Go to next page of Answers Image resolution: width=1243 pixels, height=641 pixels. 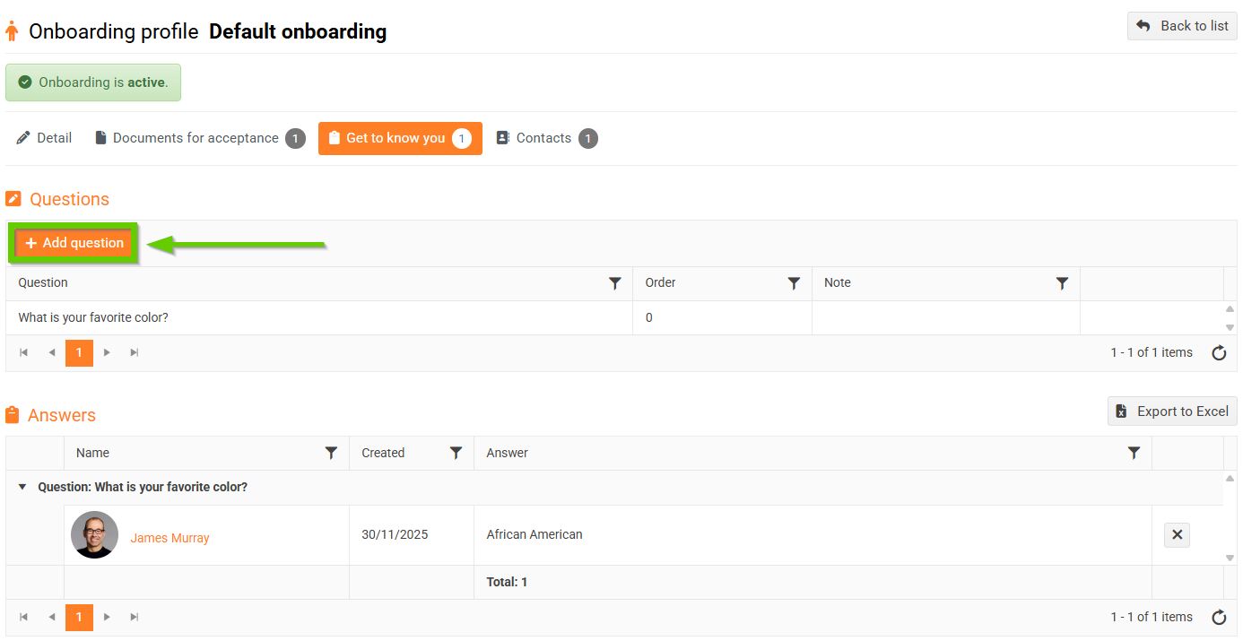pyautogui.click(x=107, y=618)
